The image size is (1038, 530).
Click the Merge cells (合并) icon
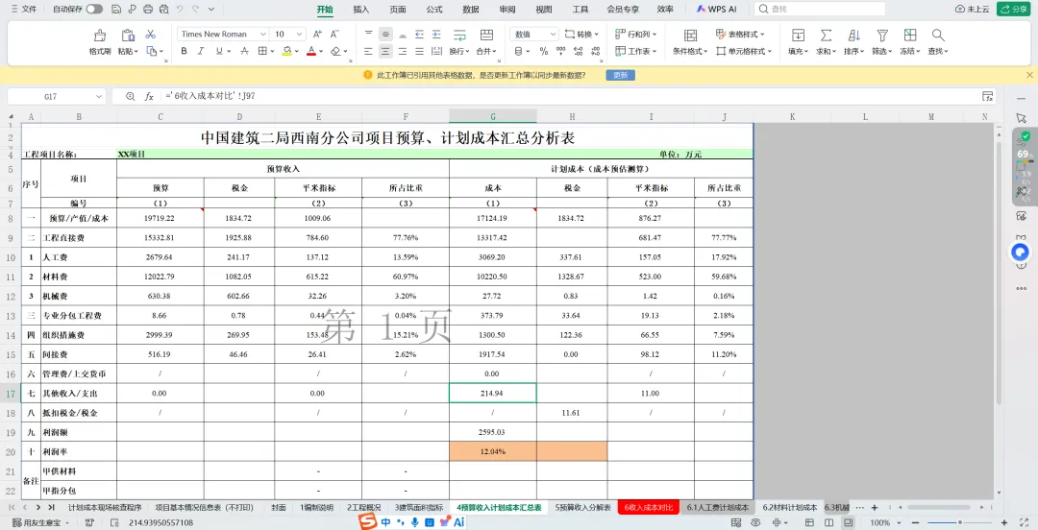[486, 36]
